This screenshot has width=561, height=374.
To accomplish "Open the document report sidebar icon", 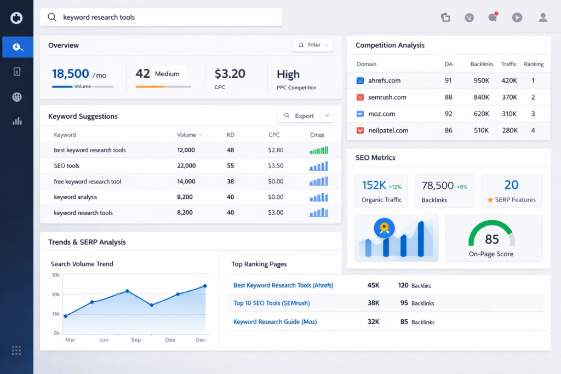I will tap(17, 72).
